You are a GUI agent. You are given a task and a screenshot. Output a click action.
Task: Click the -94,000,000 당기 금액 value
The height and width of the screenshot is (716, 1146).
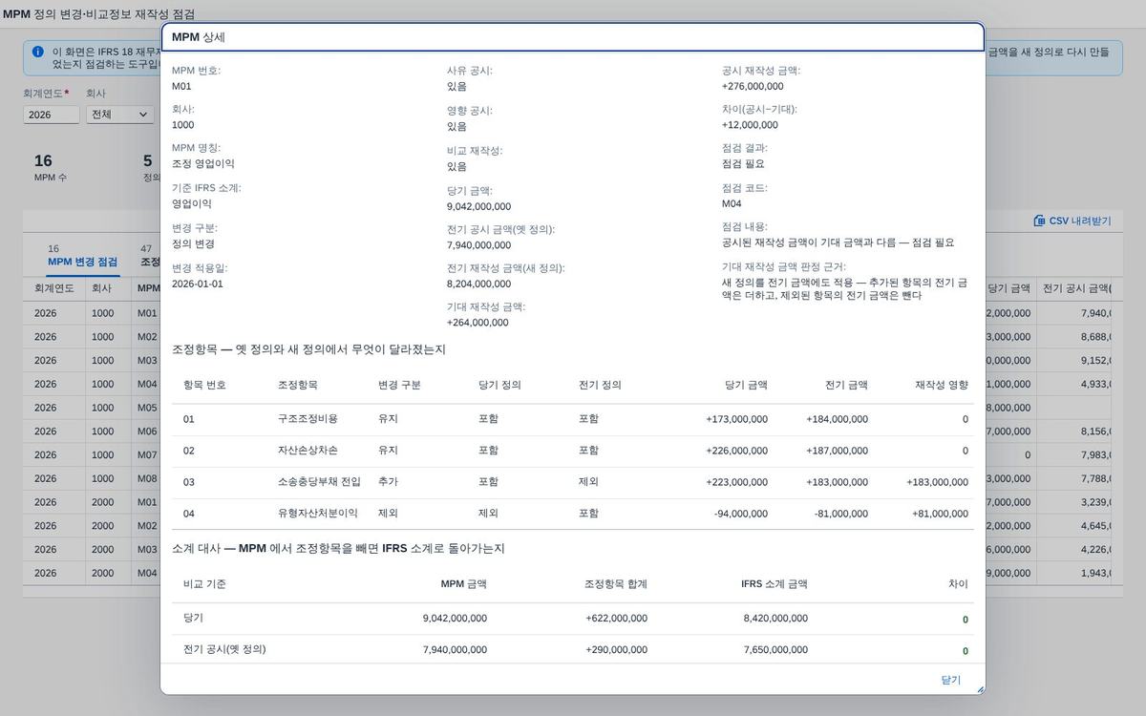740,514
